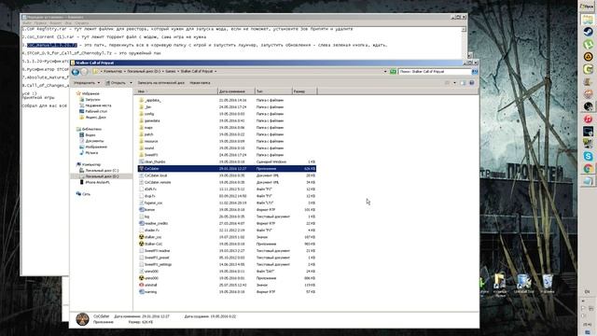
Task: Click the Компьютер breadcrumb in the address bar
Action: point(113,71)
